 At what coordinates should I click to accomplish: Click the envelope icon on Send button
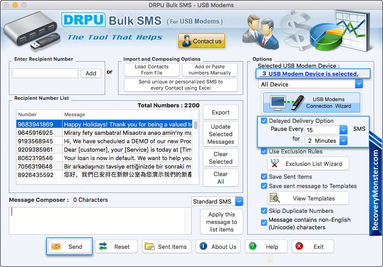56,247
